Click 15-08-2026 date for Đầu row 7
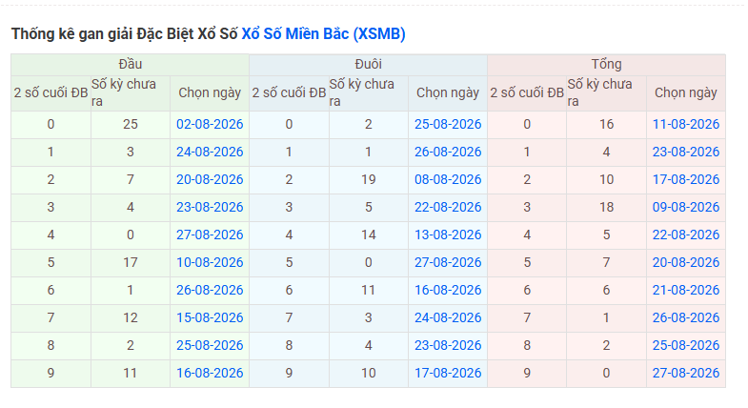This screenshot has height=408, width=748. pos(210,317)
